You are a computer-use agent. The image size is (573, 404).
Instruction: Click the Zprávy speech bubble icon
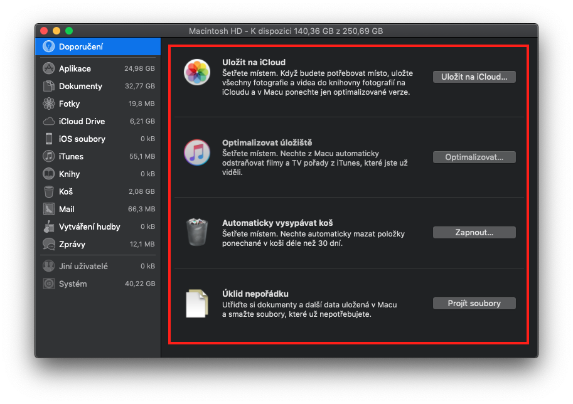(48, 244)
